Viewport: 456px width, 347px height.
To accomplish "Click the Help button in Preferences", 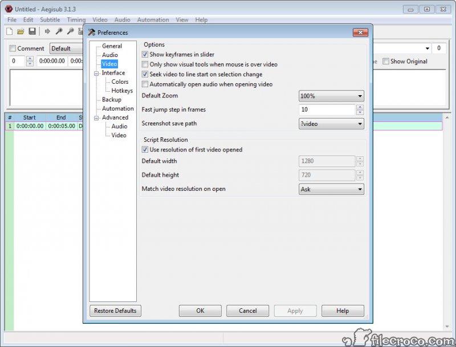I will tap(343, 311).
